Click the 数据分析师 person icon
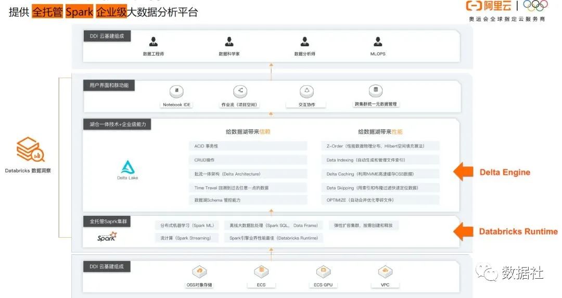Image resolution: width=562 pixels, height=298 pixels. coord(304,42)
